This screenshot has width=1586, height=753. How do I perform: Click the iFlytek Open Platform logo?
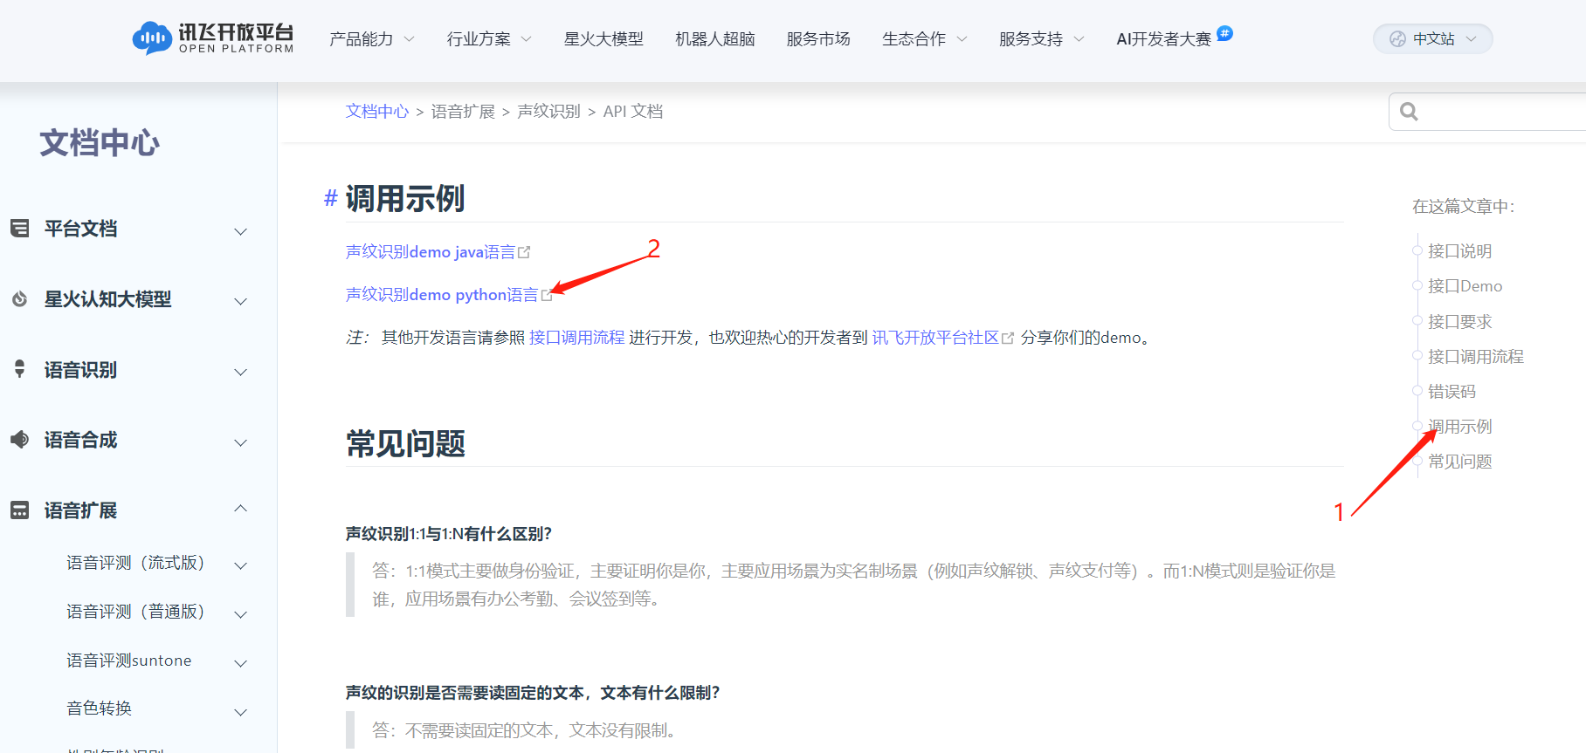(213, 38)
